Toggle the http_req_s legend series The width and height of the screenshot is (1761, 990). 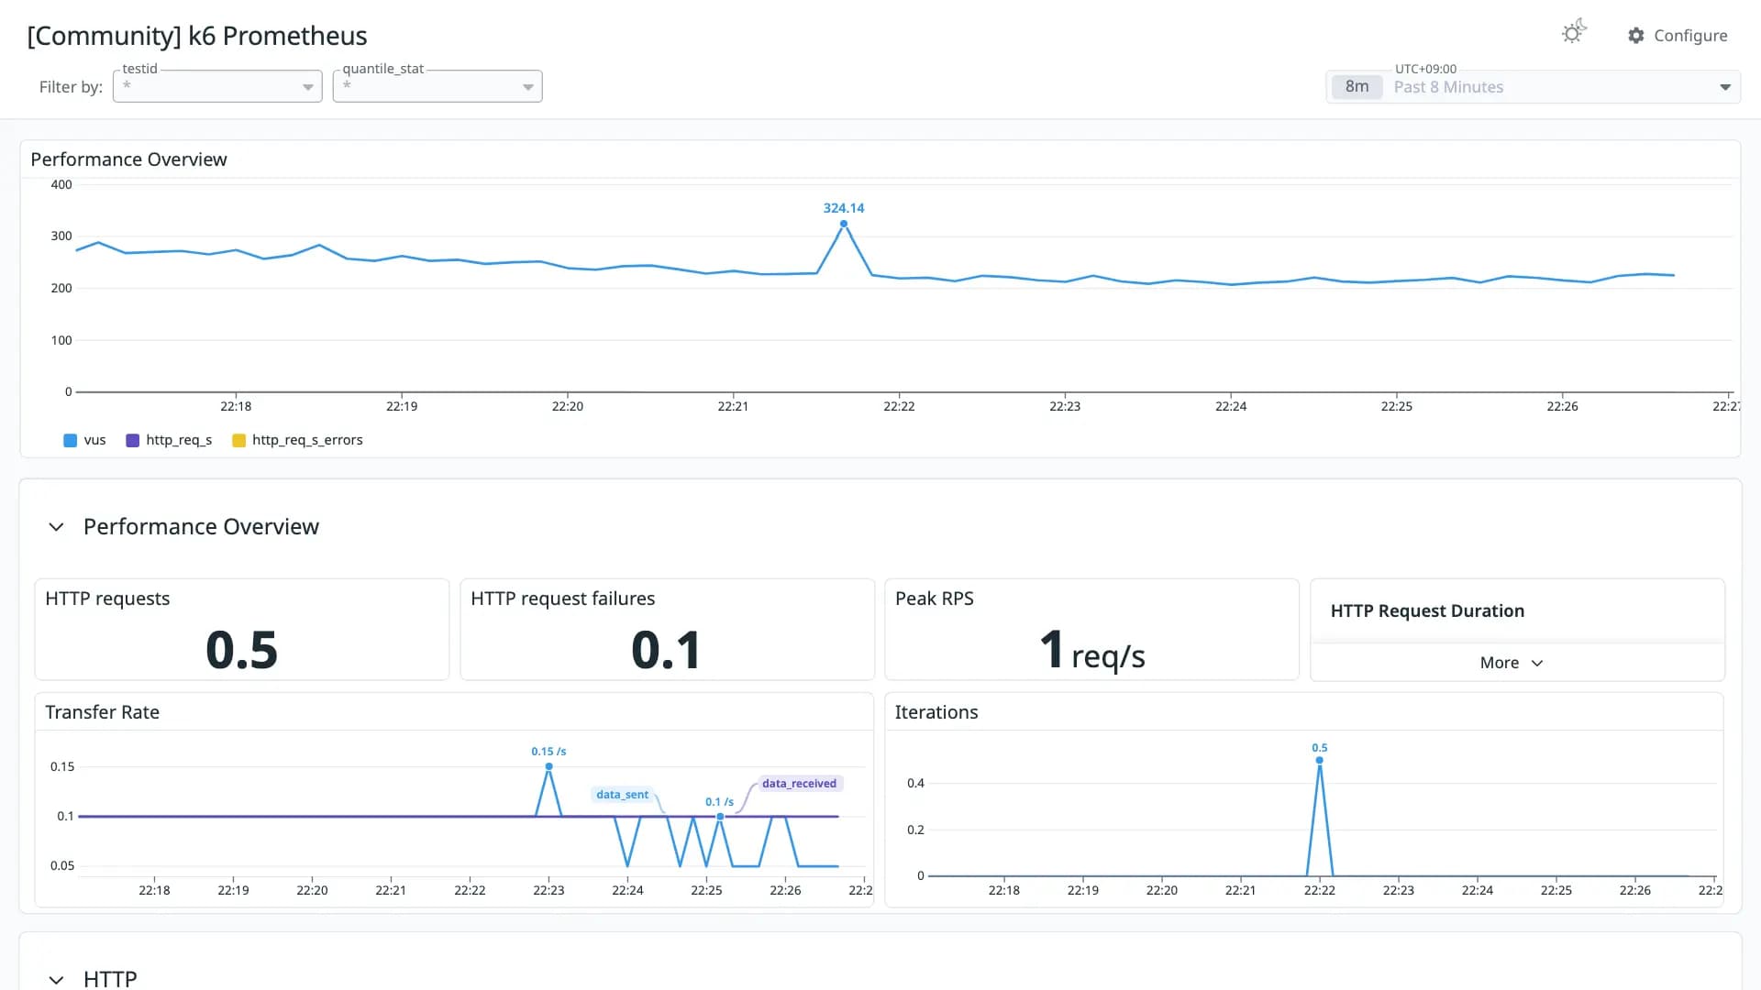(169, 440)
